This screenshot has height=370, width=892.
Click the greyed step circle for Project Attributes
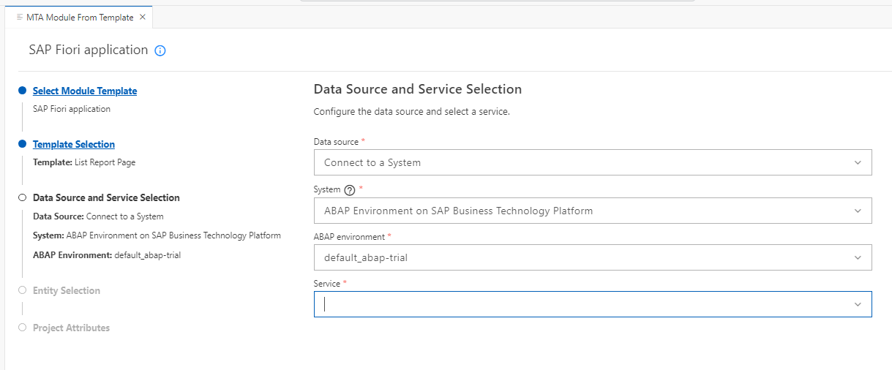point(23,328)
